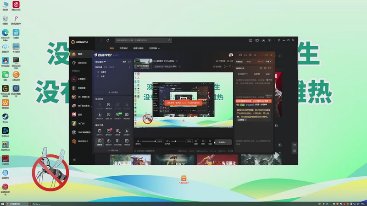Expand the 分类导航 dropdown in WeGame
The height and width of the screenshot is (206, 367).
point(154,48)
